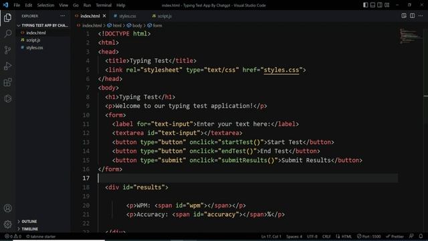This screenshot has height=241, width=428.
Task: Expand the OUTLINE section
Action: pos(43,222)
